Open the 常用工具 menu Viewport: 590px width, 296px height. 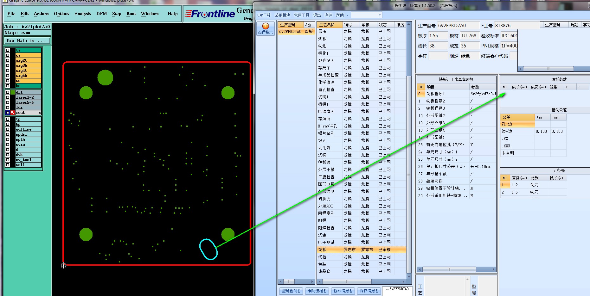click(x=302, y=15)
